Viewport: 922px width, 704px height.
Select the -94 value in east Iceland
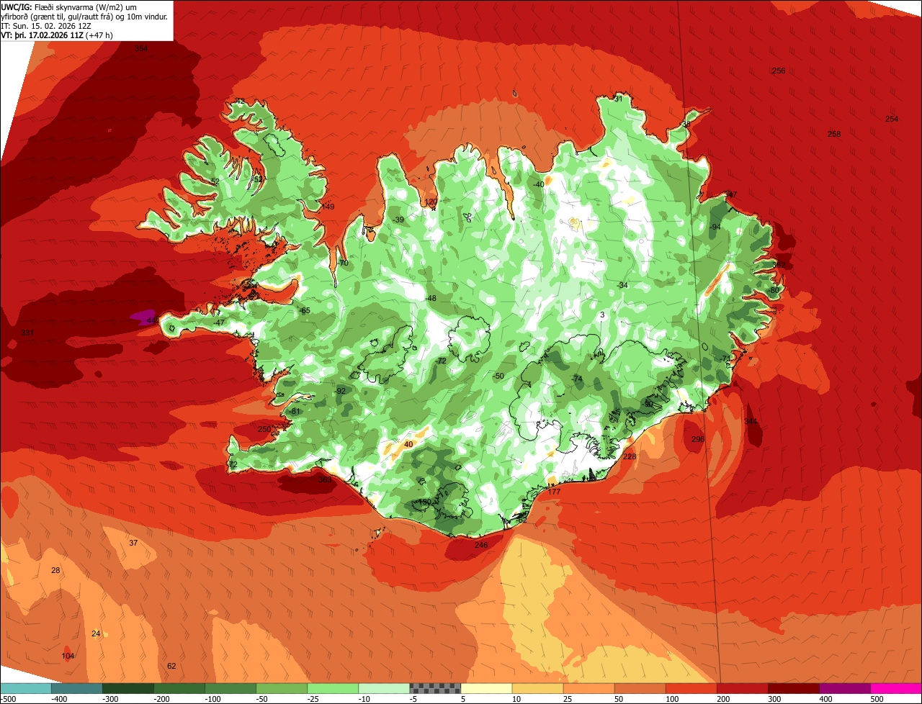tap(715, 227)
